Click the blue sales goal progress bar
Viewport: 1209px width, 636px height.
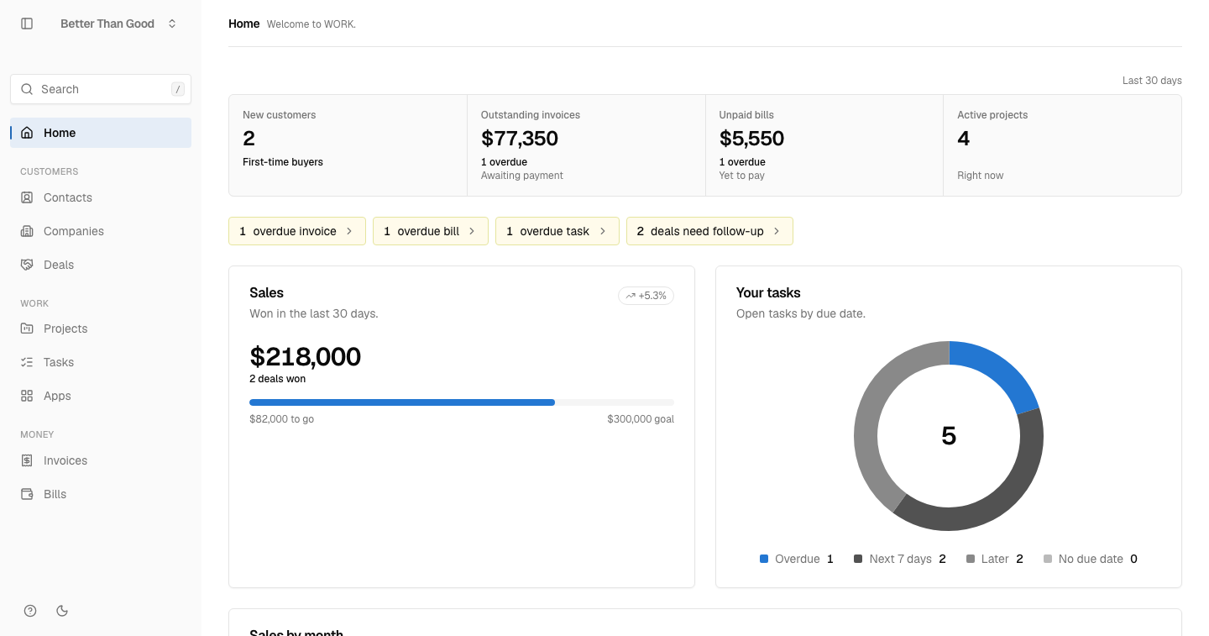click(402, 402)
